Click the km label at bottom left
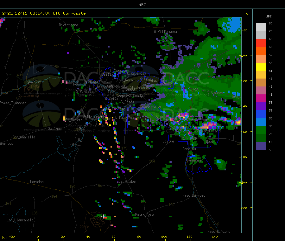Screen dimensions: 285x241 point(4,238)
